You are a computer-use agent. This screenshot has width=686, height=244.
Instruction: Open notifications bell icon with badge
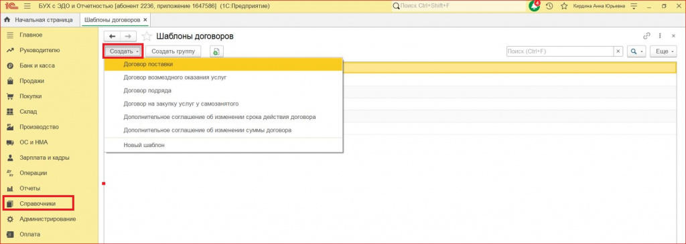click(x=535, y=6)
